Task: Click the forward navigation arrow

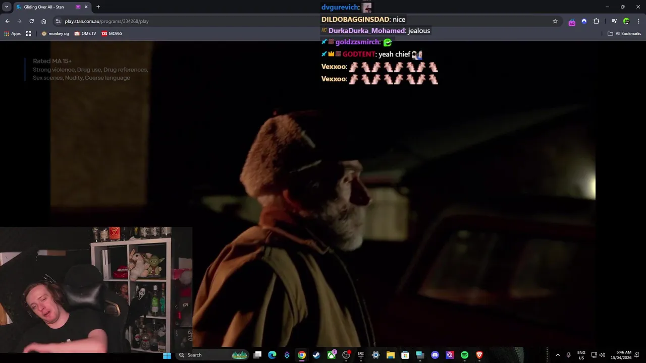Action: tap(19, 21)
